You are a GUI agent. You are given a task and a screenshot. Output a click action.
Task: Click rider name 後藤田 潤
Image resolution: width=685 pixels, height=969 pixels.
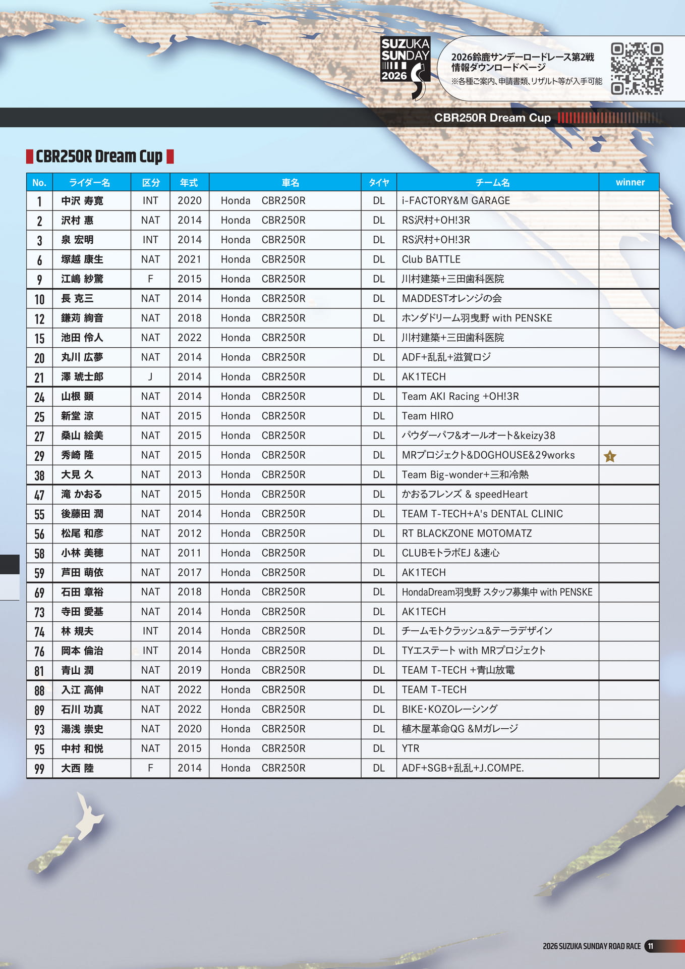(82, 514)
